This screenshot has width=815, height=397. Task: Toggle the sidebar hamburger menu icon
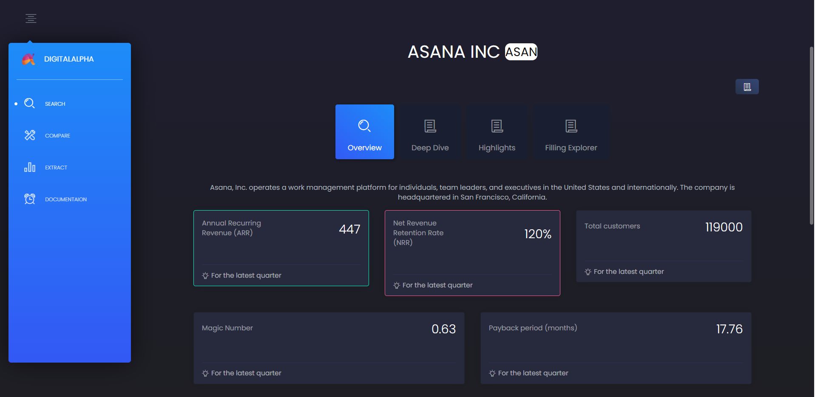[31, 18]
